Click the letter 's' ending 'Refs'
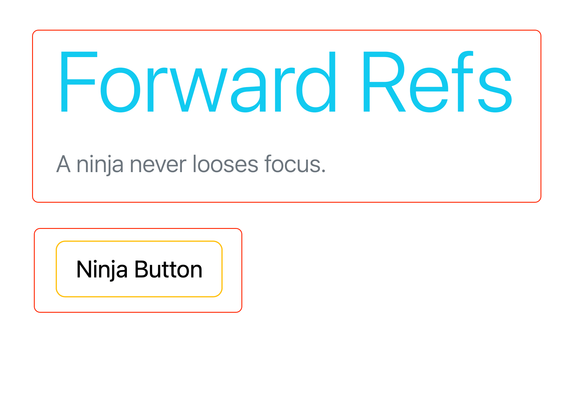Screen dimensions: 582x396 tap(495, 90)
